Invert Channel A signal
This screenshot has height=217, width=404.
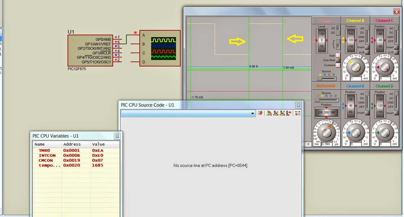pyautogui.click(x=367, y=47)
